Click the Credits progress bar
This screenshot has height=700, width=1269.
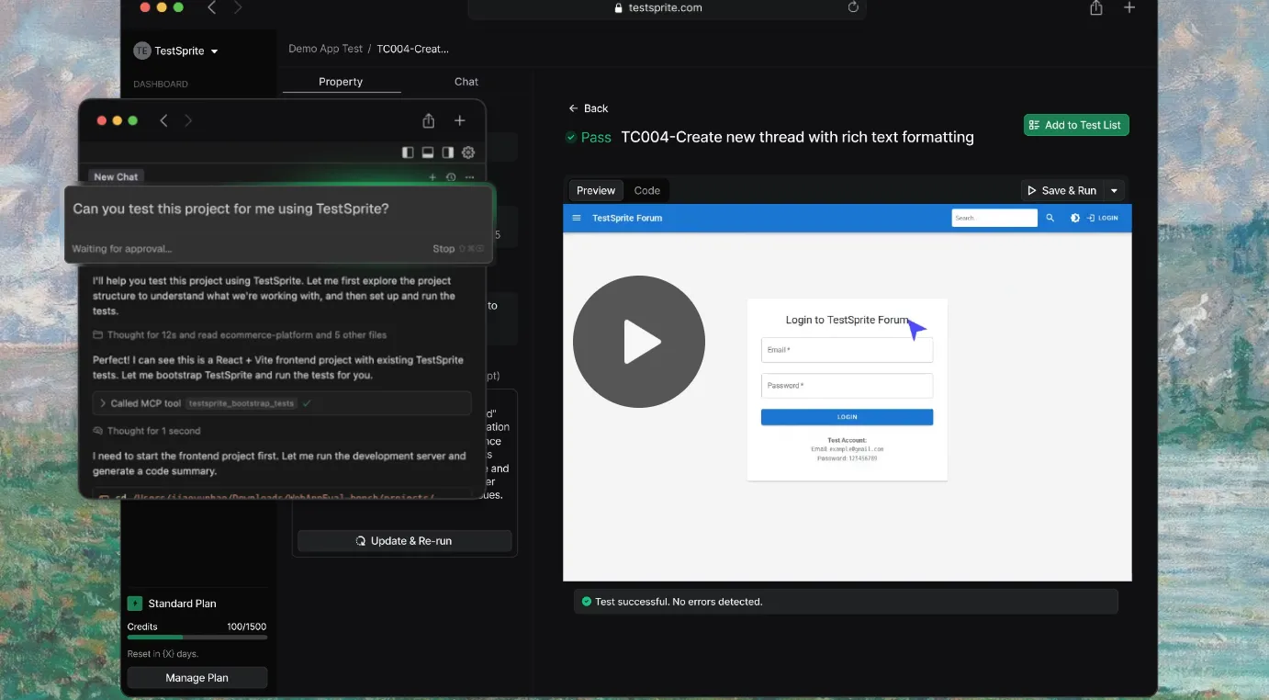click(197, 637)
